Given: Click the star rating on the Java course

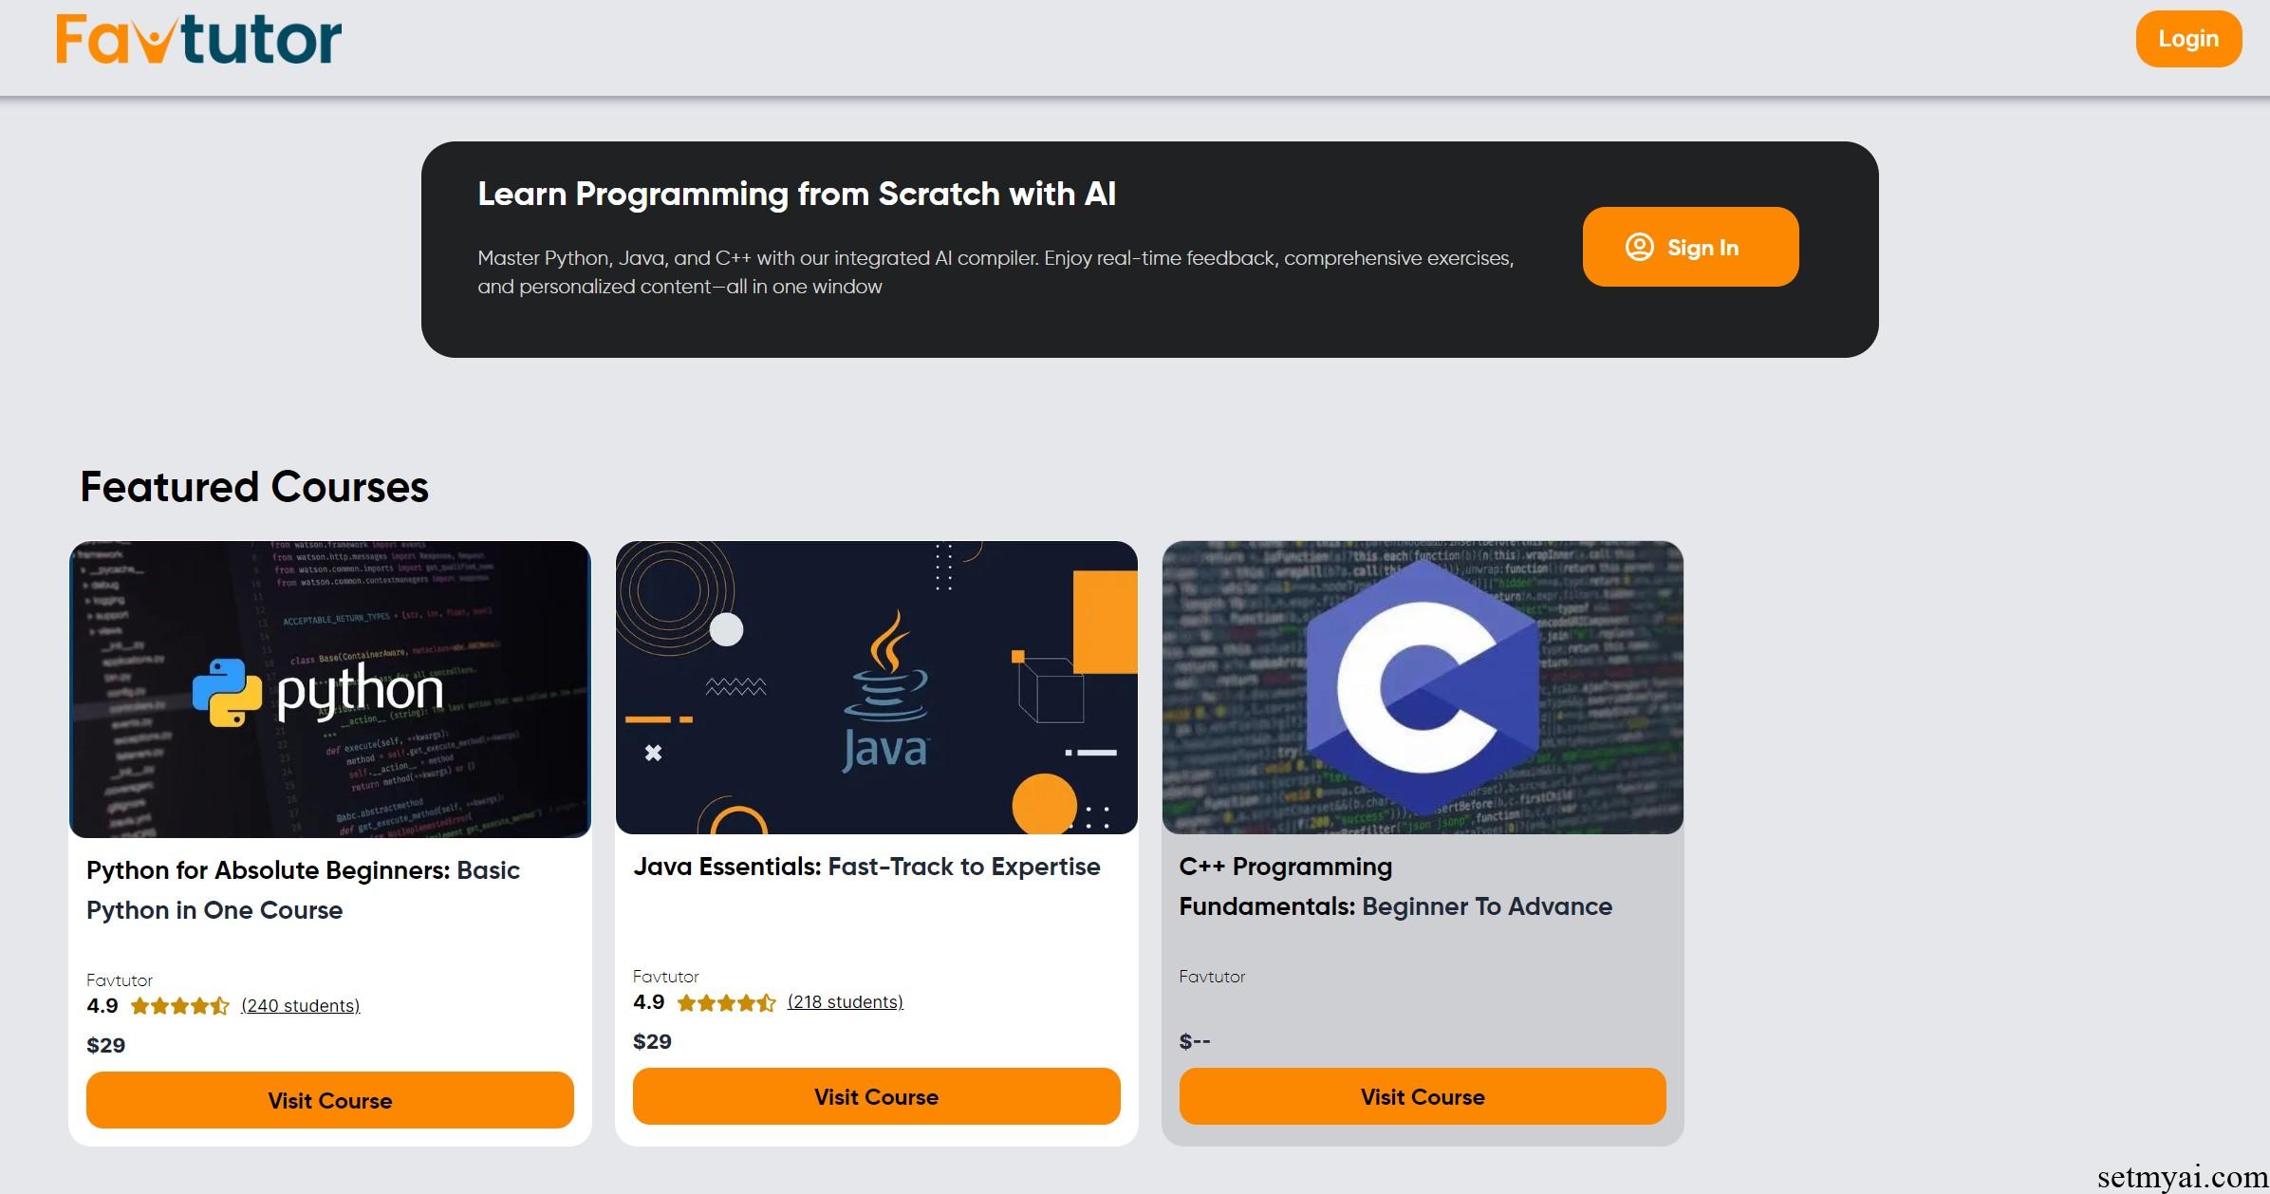Looking at the screenshot, I should (727, 1002).
